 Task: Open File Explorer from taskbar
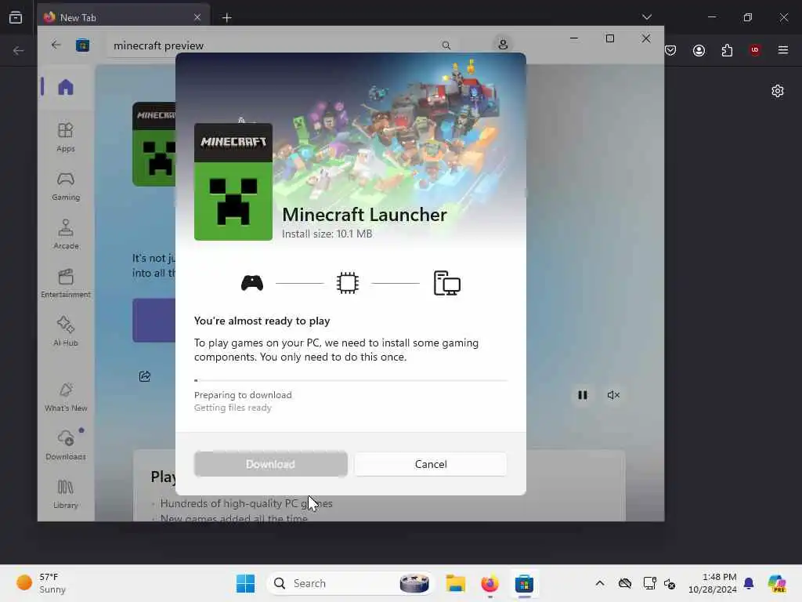(x=455, y=583)
